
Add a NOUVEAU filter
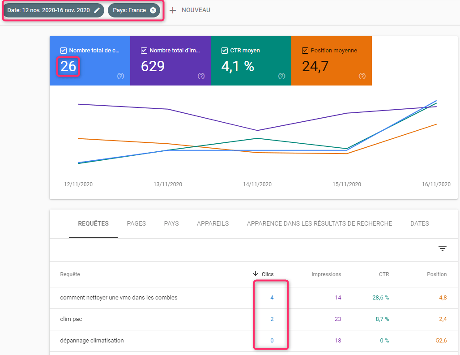[196, 10]
